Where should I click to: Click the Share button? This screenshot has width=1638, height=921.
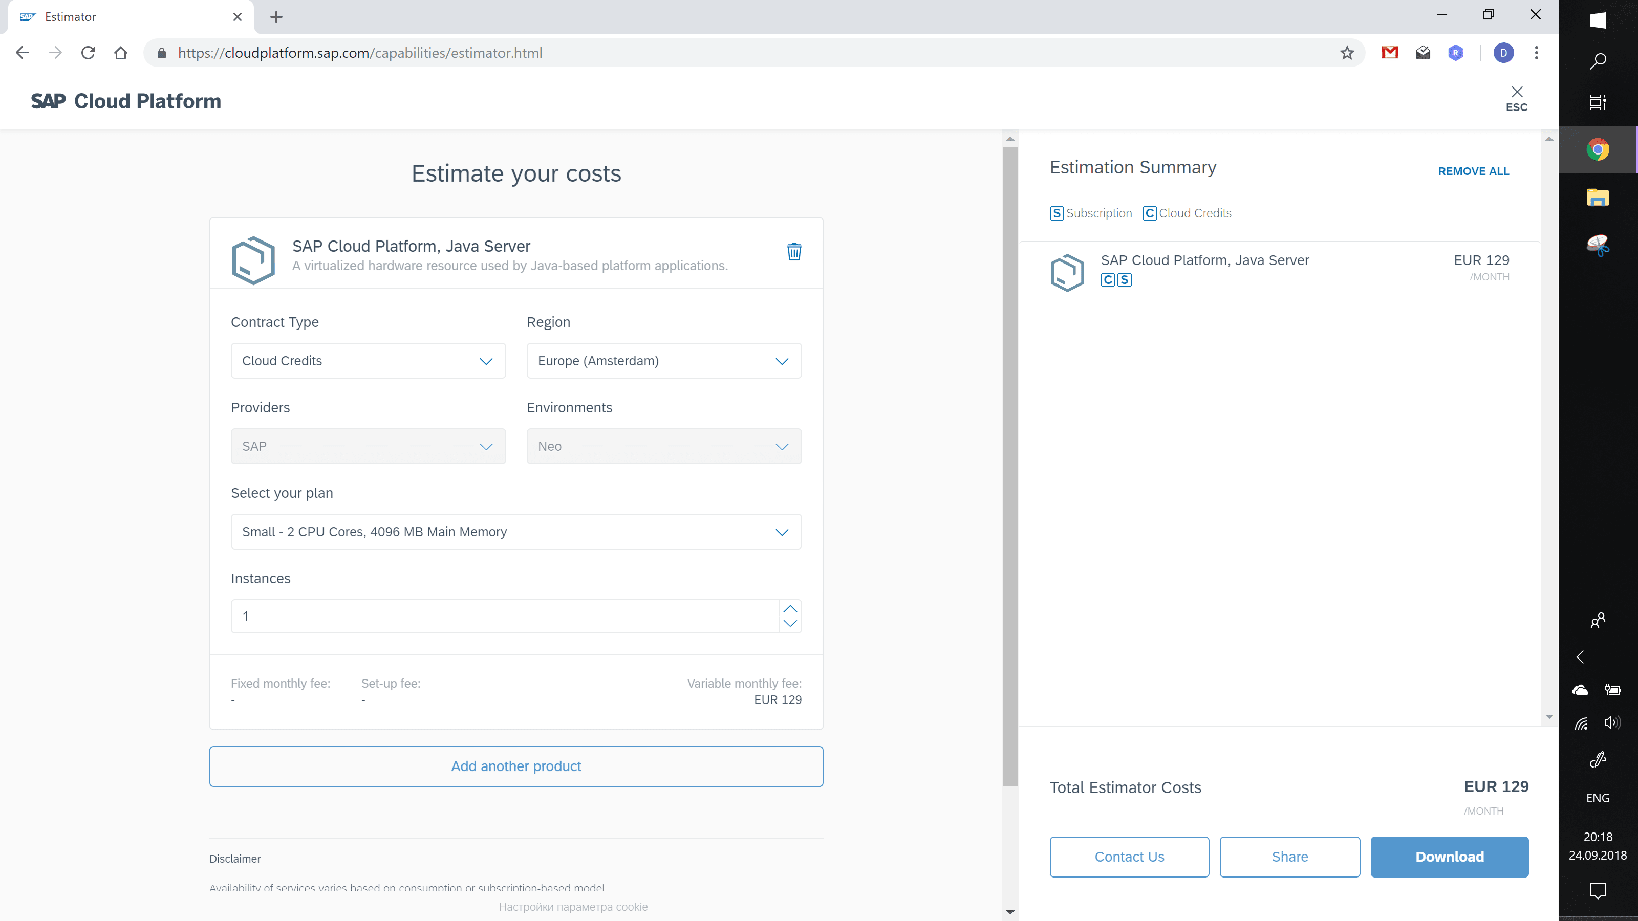1289,857
